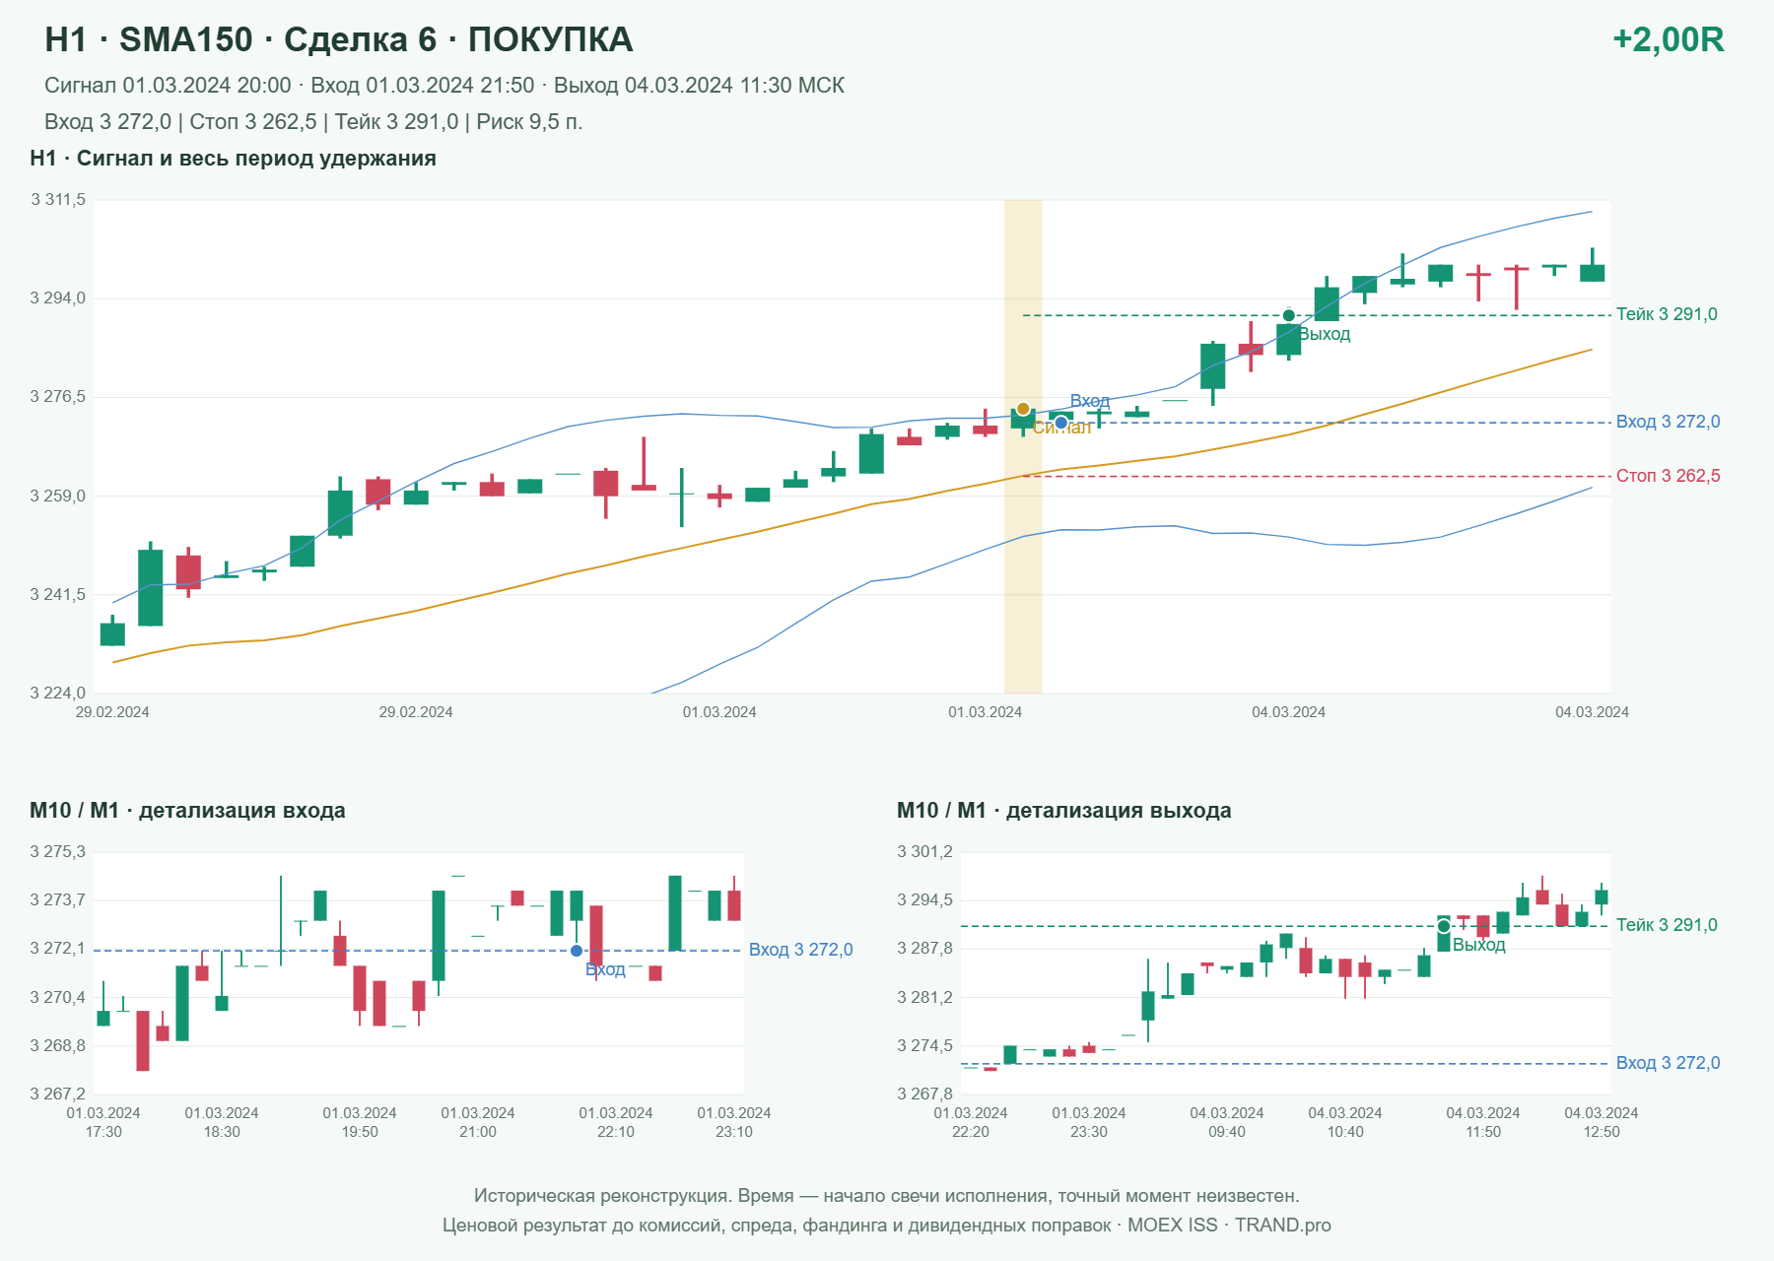Click the 'Тейк 3 291,0' label on H1 chart

coord(1667,314)
